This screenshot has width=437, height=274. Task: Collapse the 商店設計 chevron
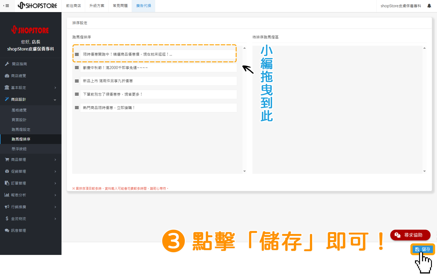point(55,100)
